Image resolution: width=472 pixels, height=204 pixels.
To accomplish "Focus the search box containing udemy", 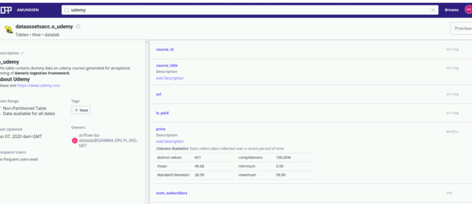I will pos(250,10).
